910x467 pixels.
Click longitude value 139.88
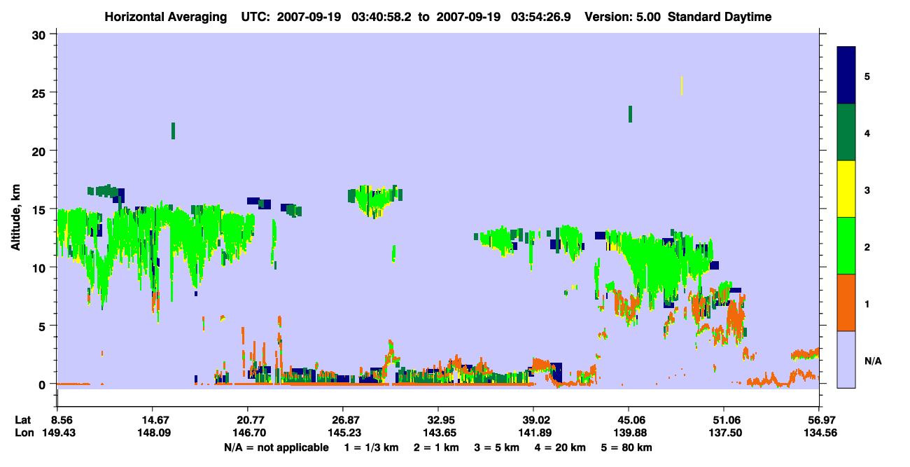(629, 433)
